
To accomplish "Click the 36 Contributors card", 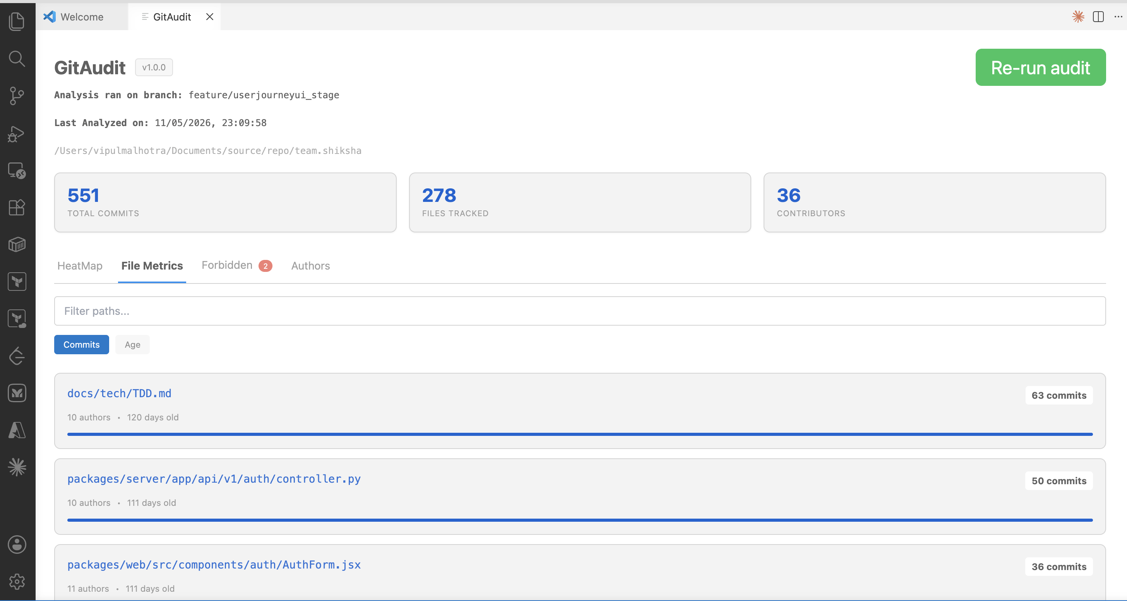I will point(935,202).
